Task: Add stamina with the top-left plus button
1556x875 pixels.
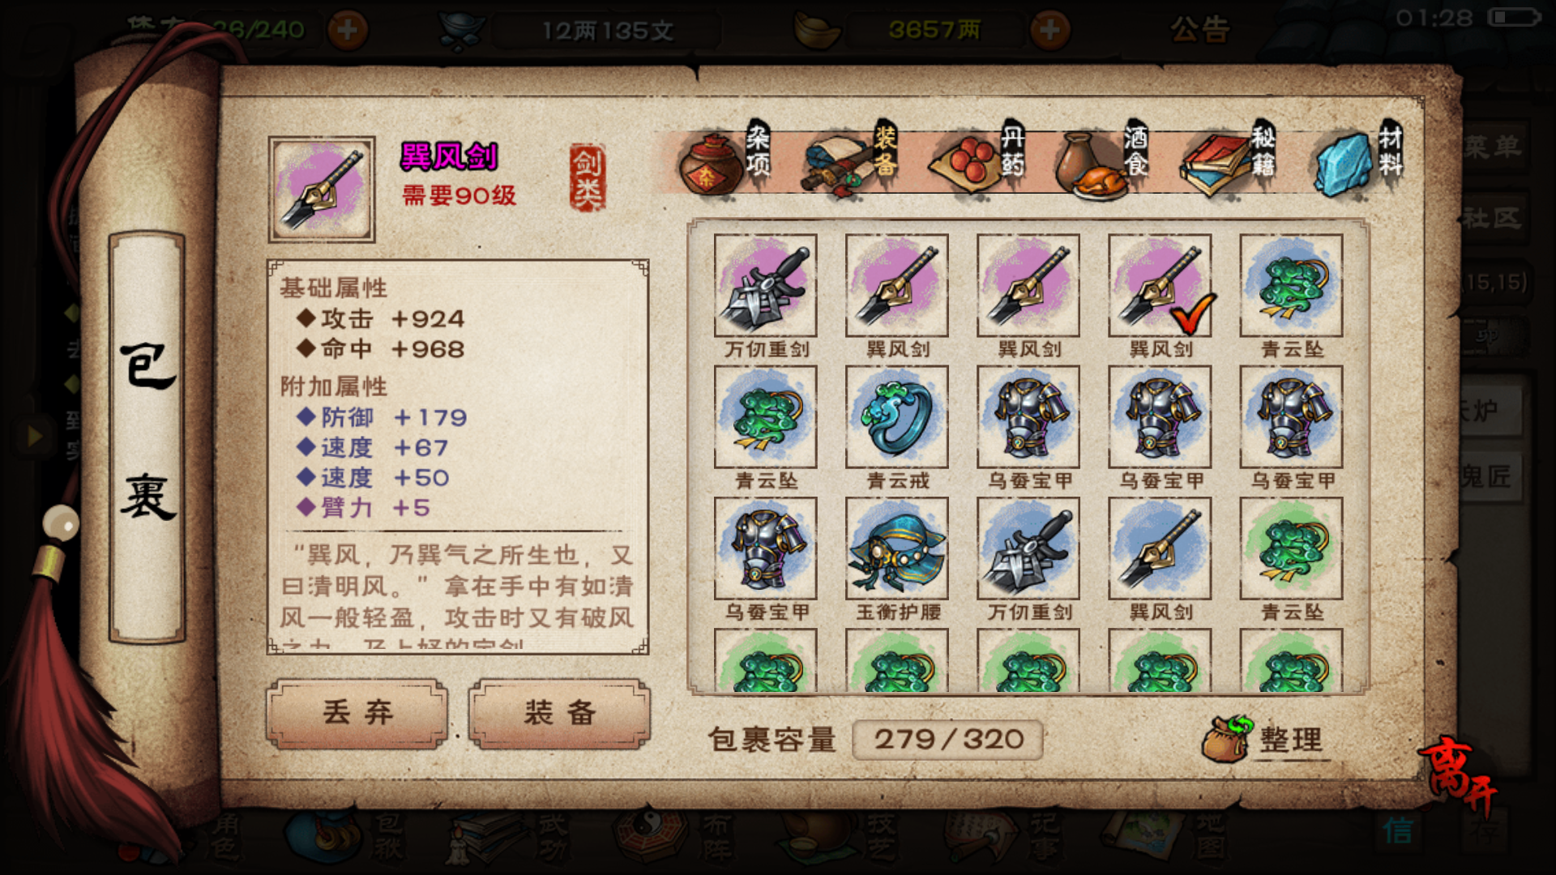Action: tap(347, 31)
